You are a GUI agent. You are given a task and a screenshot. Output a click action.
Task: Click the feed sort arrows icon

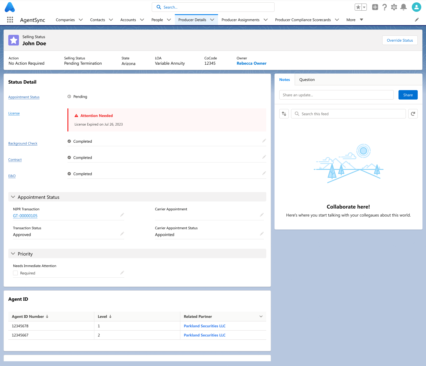(284, 114)
